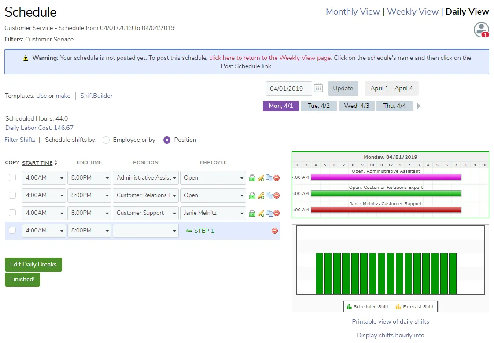Click the Finished! button
The height and width of the screenshot is (343, 494).
(x=22, y=280)
